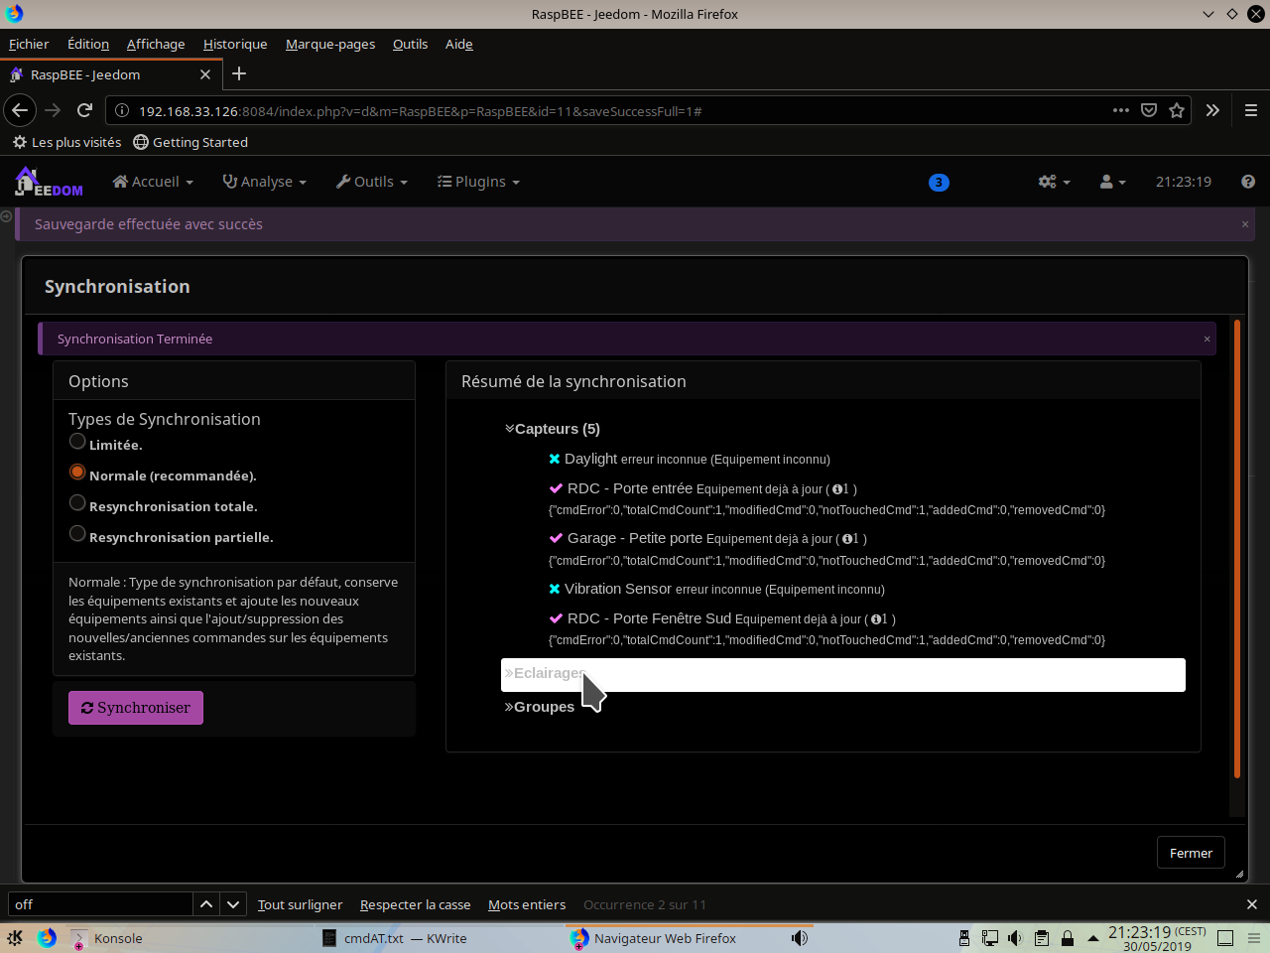
Task: Open the settings gears dropdown
Action: pyautogui.click(x=1055, y=182)
